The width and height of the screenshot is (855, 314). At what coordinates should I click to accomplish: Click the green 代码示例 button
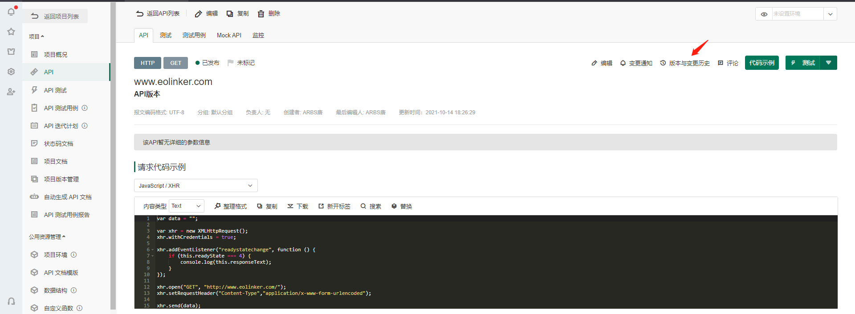[x=761, y=63]
